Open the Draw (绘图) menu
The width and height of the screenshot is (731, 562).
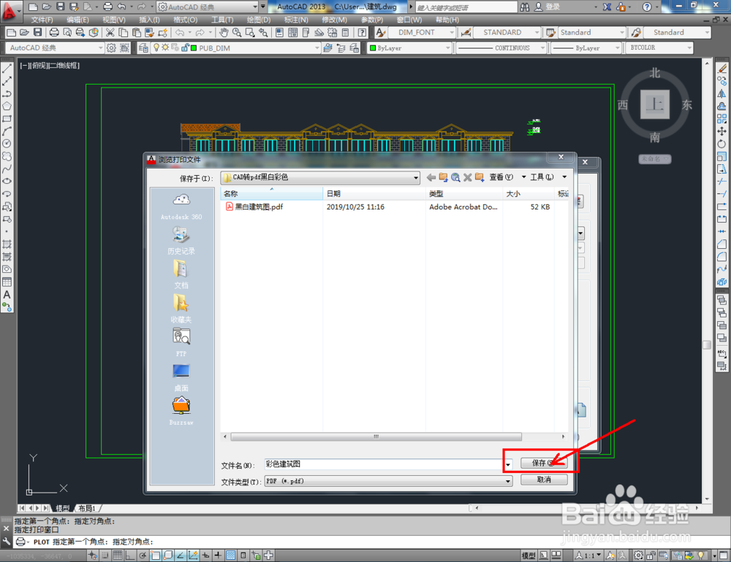[x=258, y=20]
